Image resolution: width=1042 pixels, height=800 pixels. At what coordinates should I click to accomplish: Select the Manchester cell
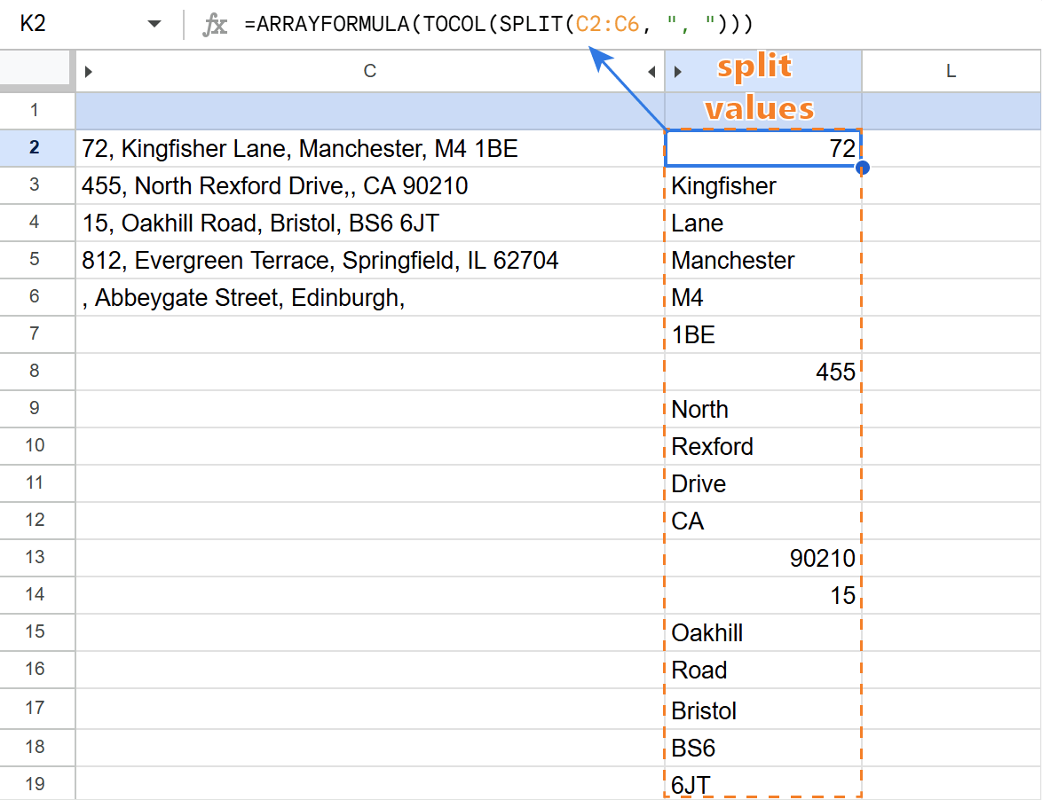pos(763,260)
